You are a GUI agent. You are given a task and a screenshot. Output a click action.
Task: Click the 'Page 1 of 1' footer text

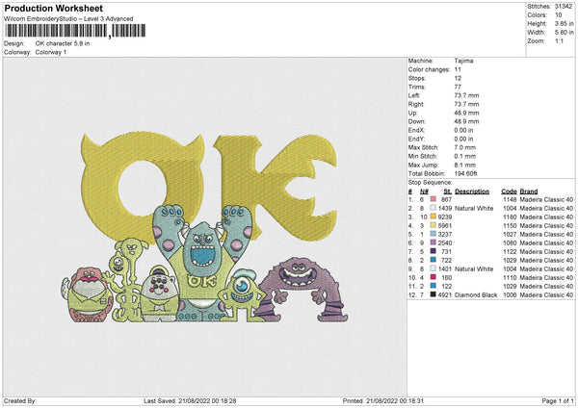click(558, 400)
